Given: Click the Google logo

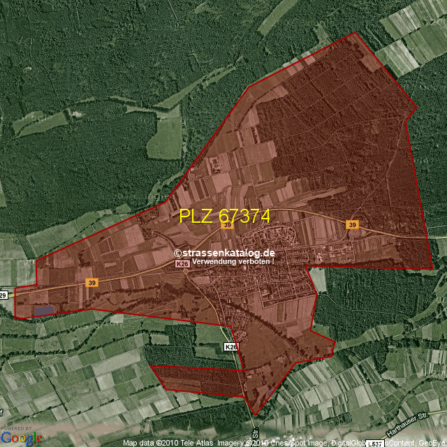Looking at the screenshot, I should [21, 439].
